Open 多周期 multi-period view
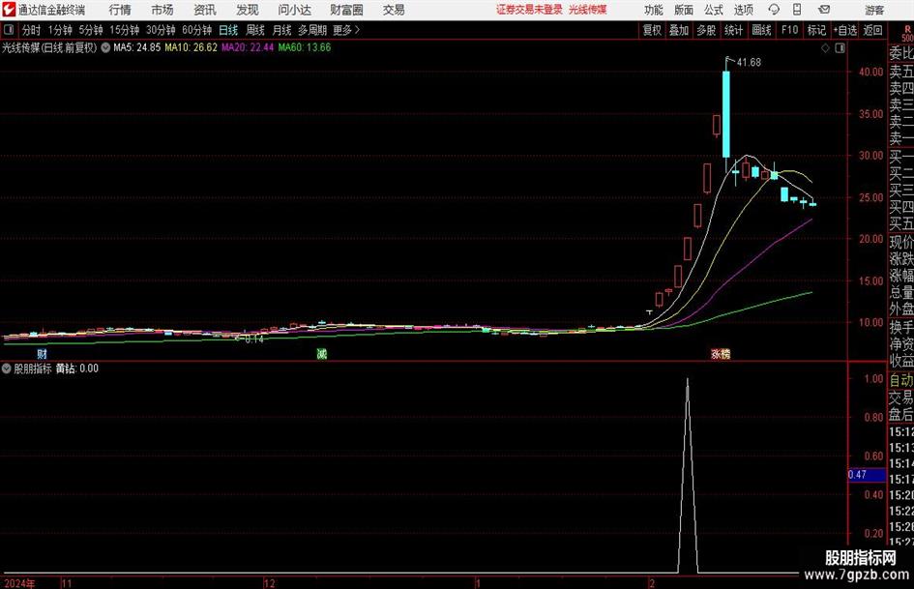 [x=312, y=30]
